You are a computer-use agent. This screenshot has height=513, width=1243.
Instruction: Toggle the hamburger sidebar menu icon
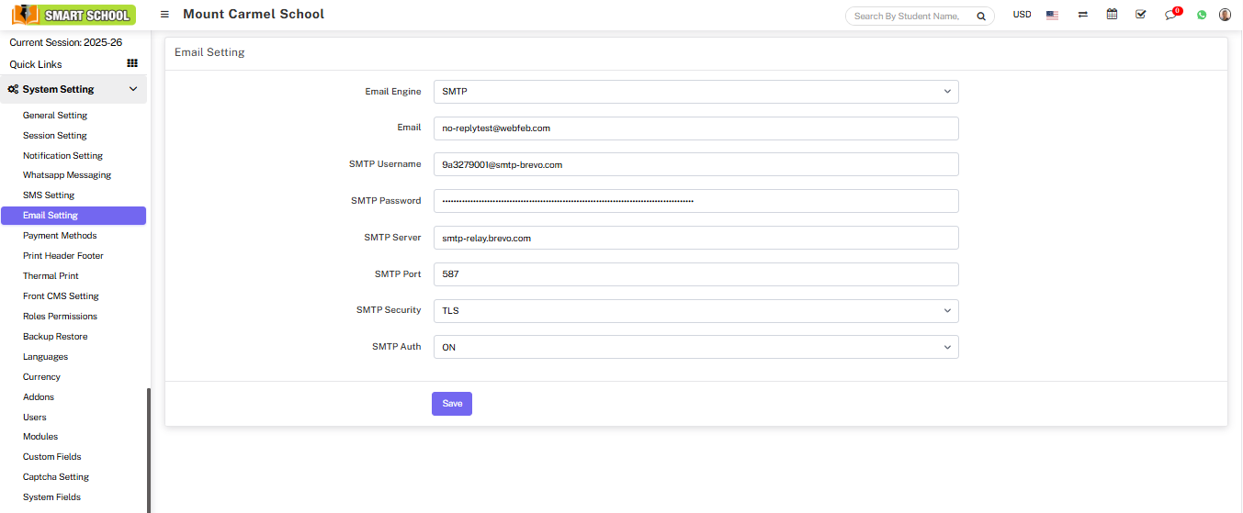coord(164,15)
